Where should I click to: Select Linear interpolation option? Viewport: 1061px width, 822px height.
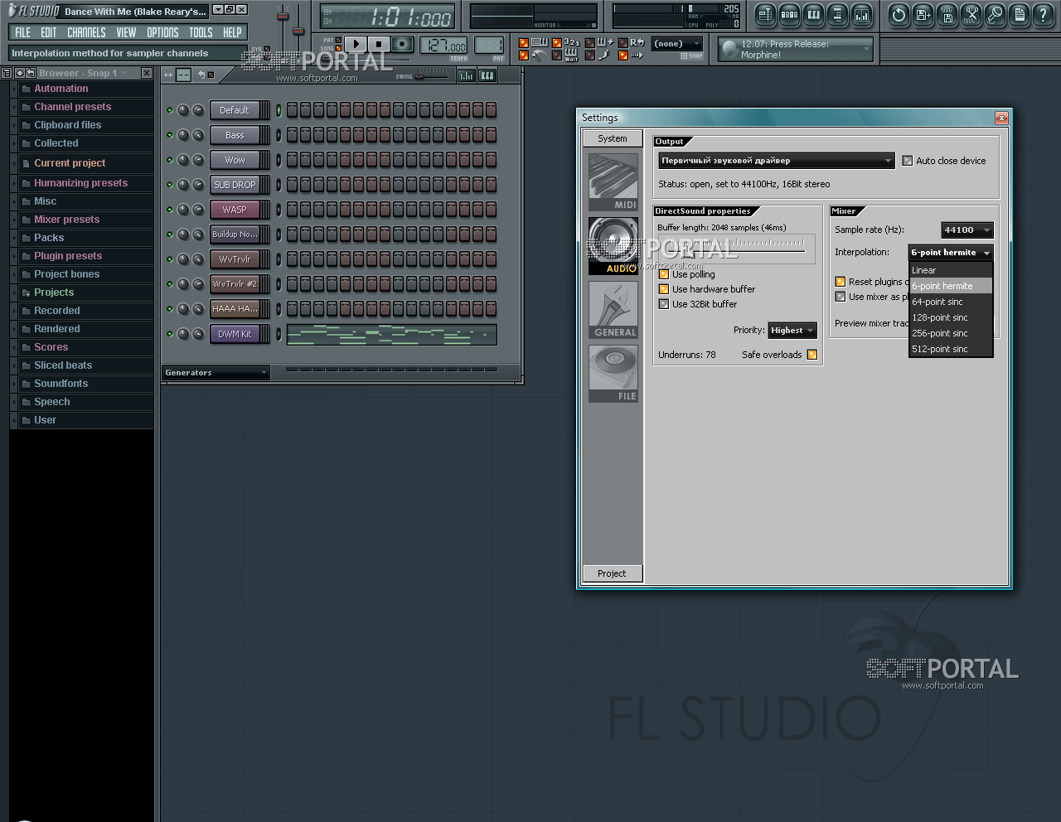951,270
